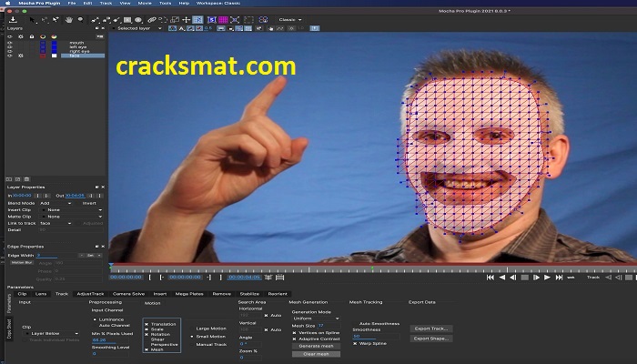
Task: Click the Go to first frame button
Action: 490,278
